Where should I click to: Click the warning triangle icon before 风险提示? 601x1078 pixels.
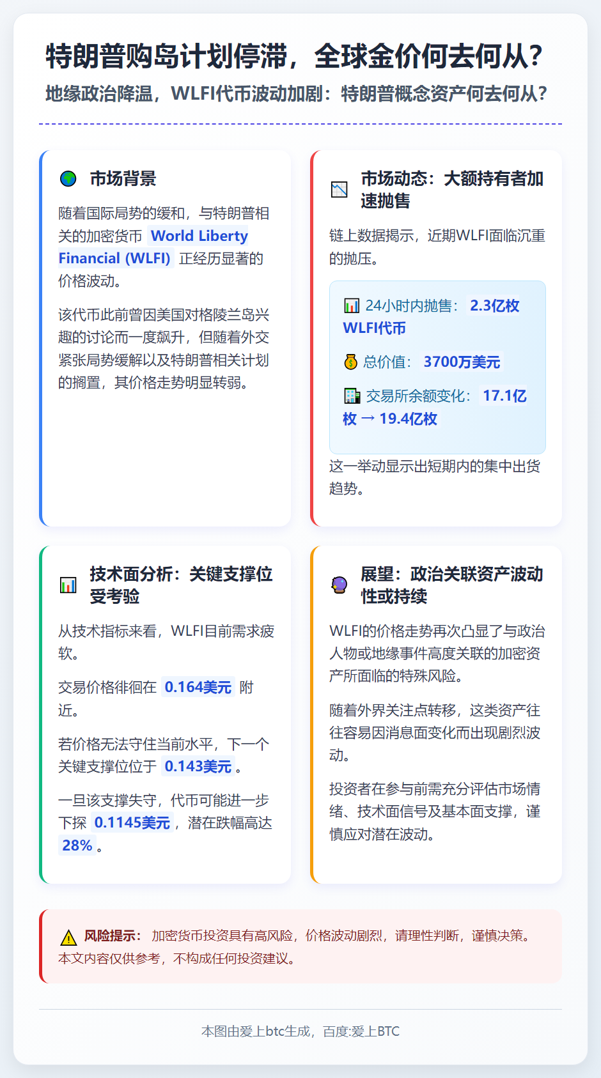[68, 937]
